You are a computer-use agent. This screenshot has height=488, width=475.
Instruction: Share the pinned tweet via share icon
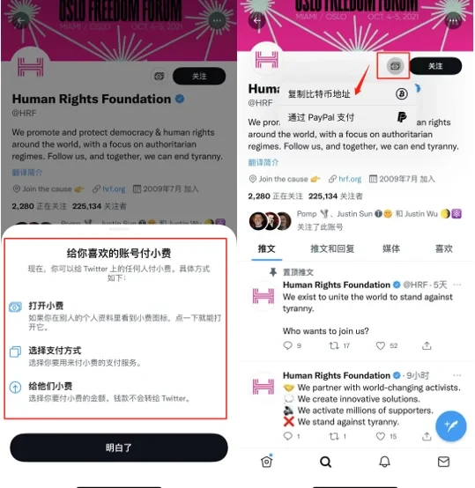point(427,345)
